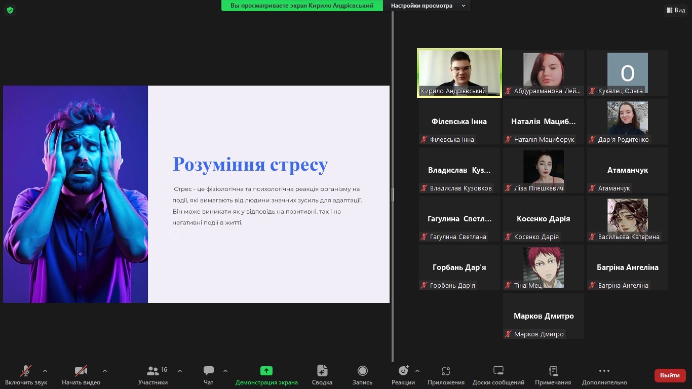Image resolution: width=692 pixels, height=389 pixels.
Task: Click muted mic icon beside Наталія Мациборук label
Action: [508, 140]
